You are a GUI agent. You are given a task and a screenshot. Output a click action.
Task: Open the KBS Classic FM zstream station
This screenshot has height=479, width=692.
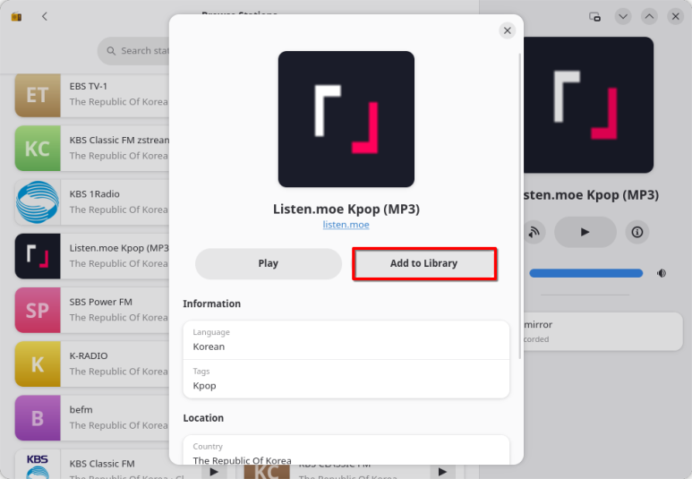[x=92, y=149]
